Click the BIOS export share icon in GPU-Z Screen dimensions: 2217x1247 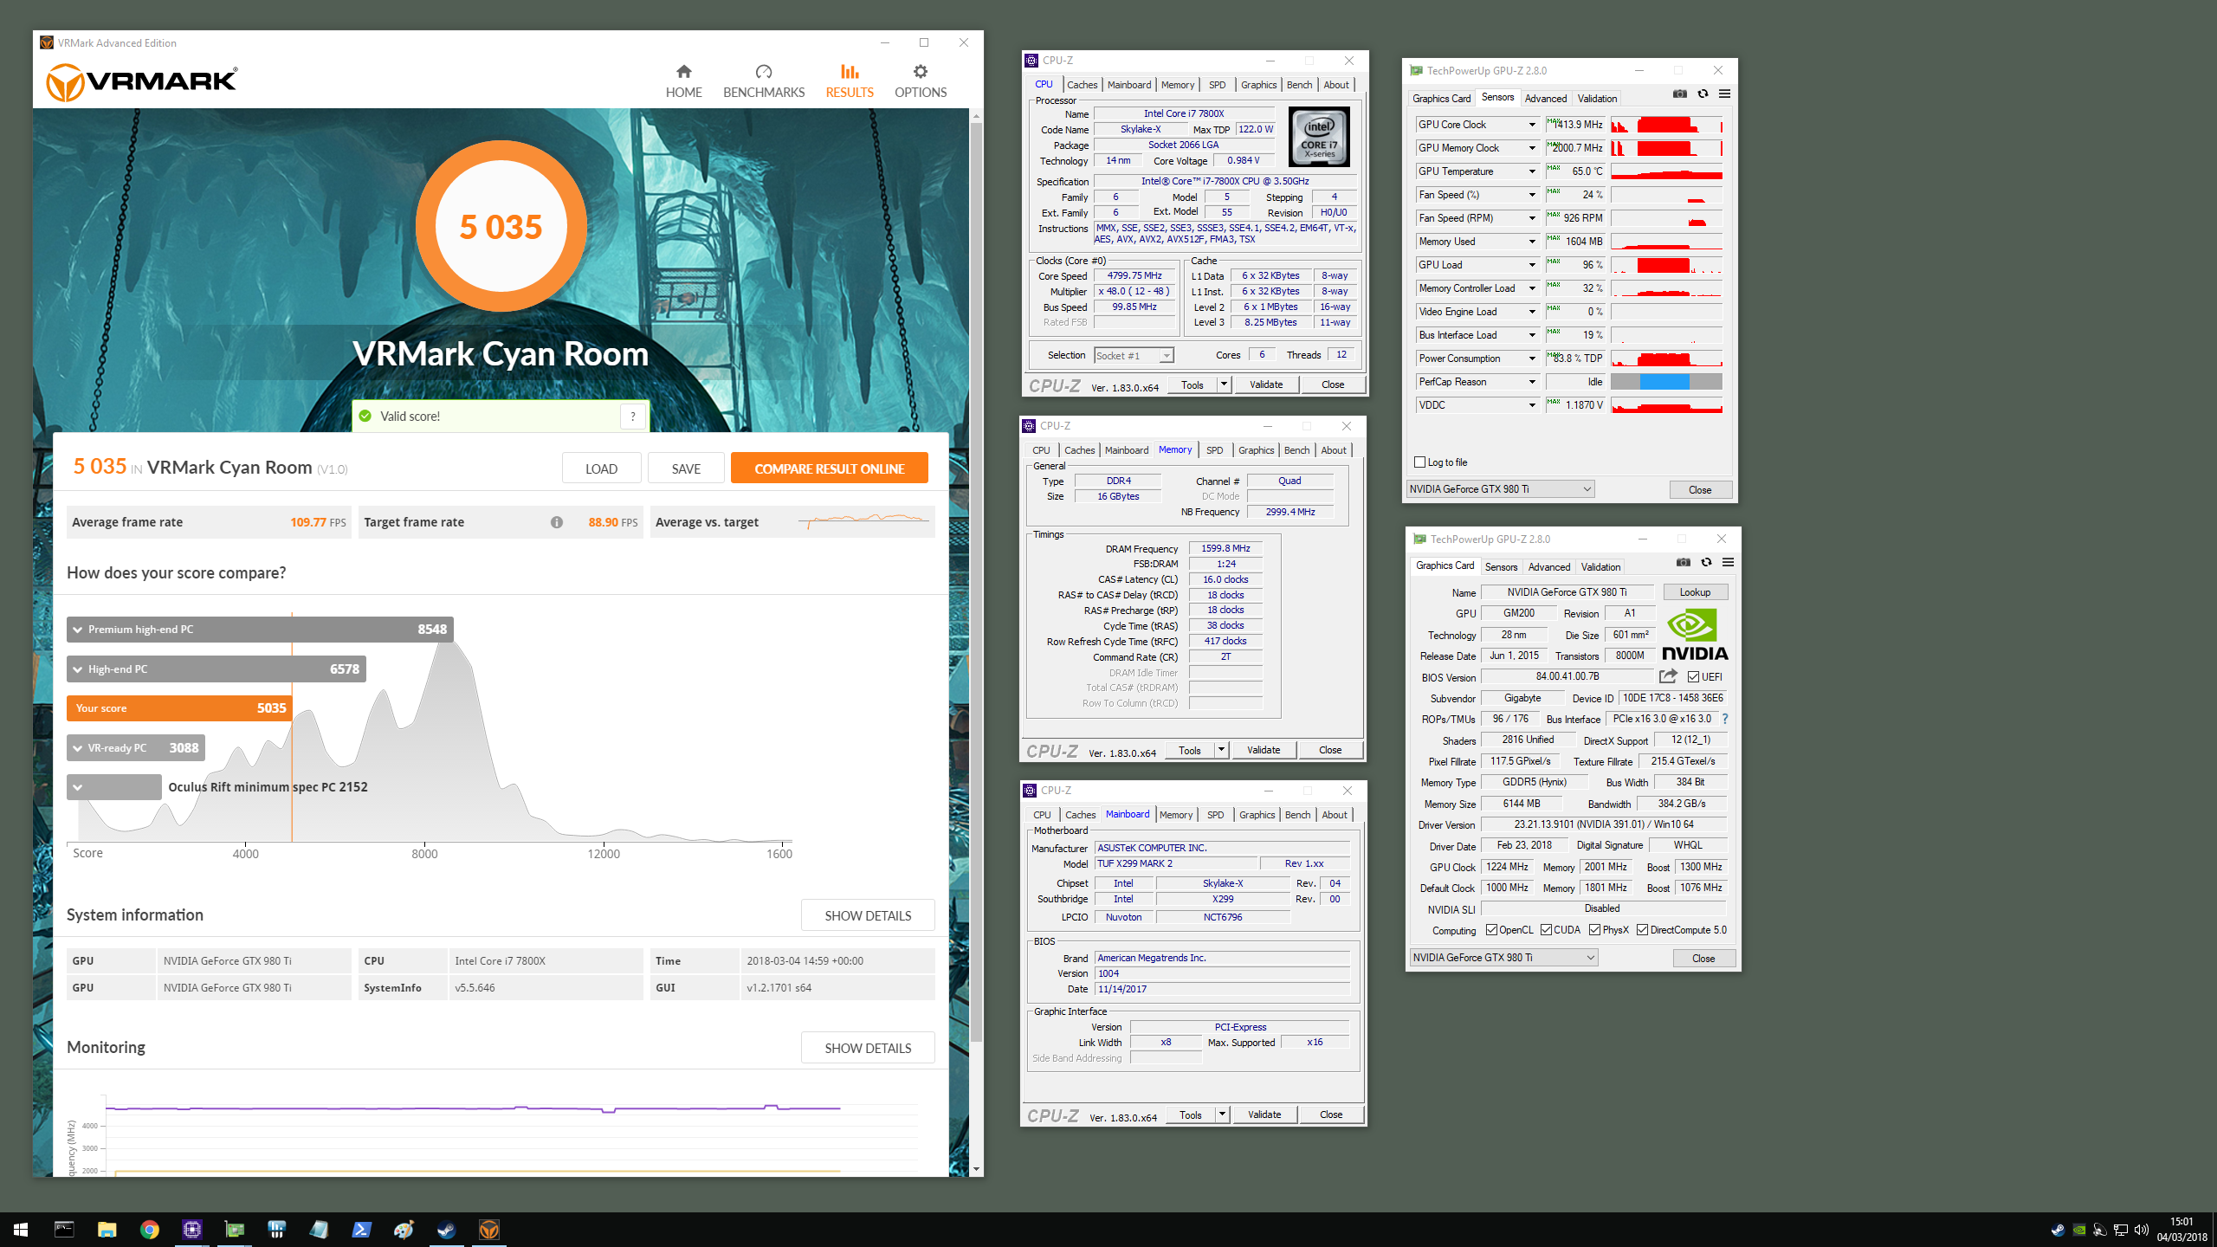pos(1668,676)
